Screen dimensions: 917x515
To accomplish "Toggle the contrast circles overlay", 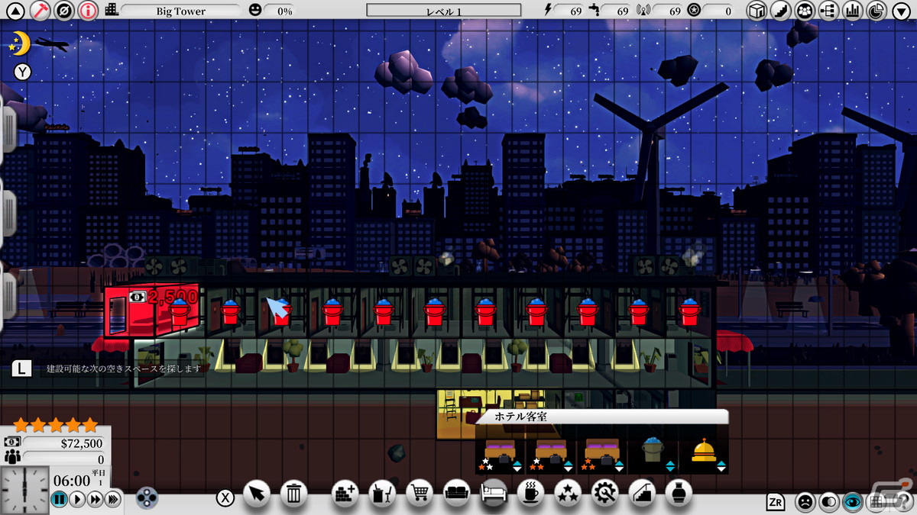I will pyautogui.click(x=828, y=501).
